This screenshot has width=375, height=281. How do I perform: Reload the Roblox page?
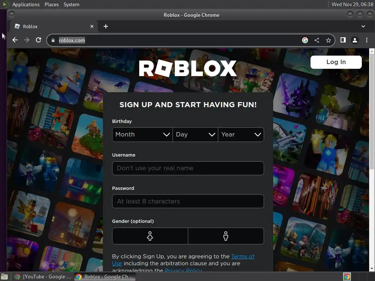pos(38,40)
